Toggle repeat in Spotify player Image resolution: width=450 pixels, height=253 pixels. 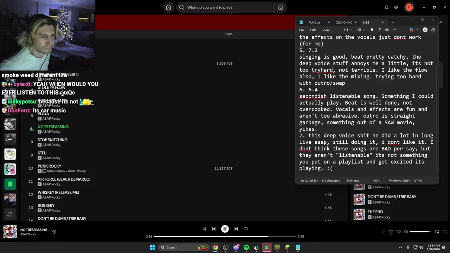(246, 229)
